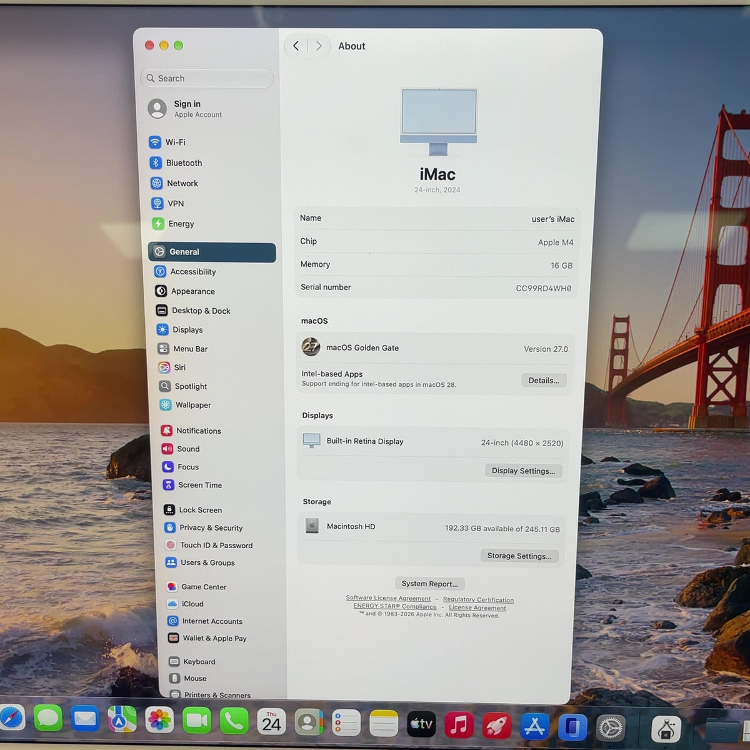The width and height of the screenshot is (750, 750).
Task: Open Desktop & Dock settings
Action: coord(193,311)
